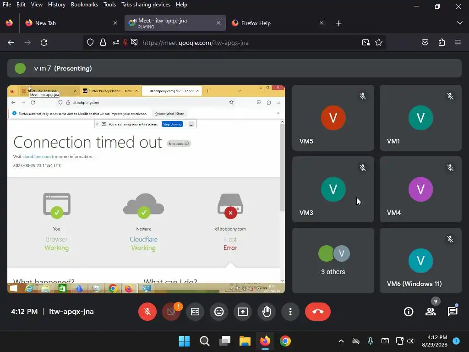Open the File menu
469x352 pixels.
tap(6, 5)
